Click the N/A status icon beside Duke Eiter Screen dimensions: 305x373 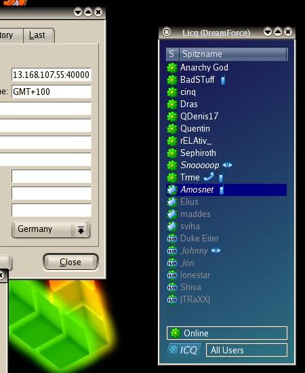(172, 239)
